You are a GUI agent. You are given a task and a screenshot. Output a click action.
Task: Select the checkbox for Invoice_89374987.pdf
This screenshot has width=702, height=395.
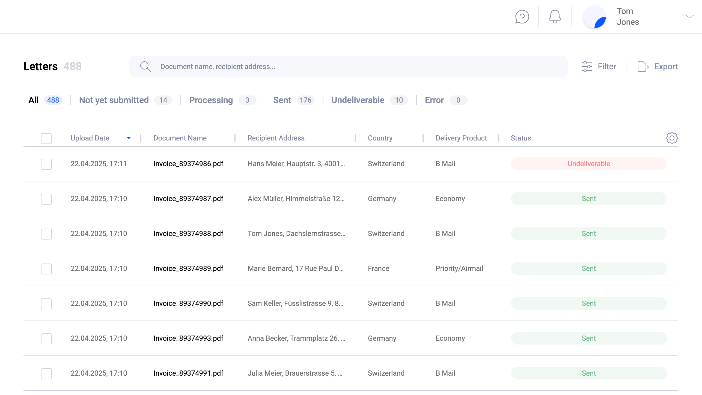tap(46, 199)
